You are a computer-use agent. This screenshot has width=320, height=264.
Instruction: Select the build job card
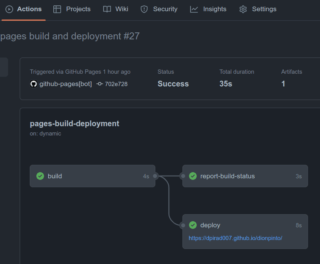click(92, 176)
